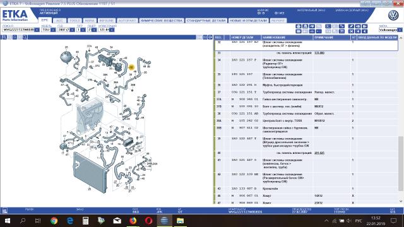Click the VW logo in the header

coord(393,15)
